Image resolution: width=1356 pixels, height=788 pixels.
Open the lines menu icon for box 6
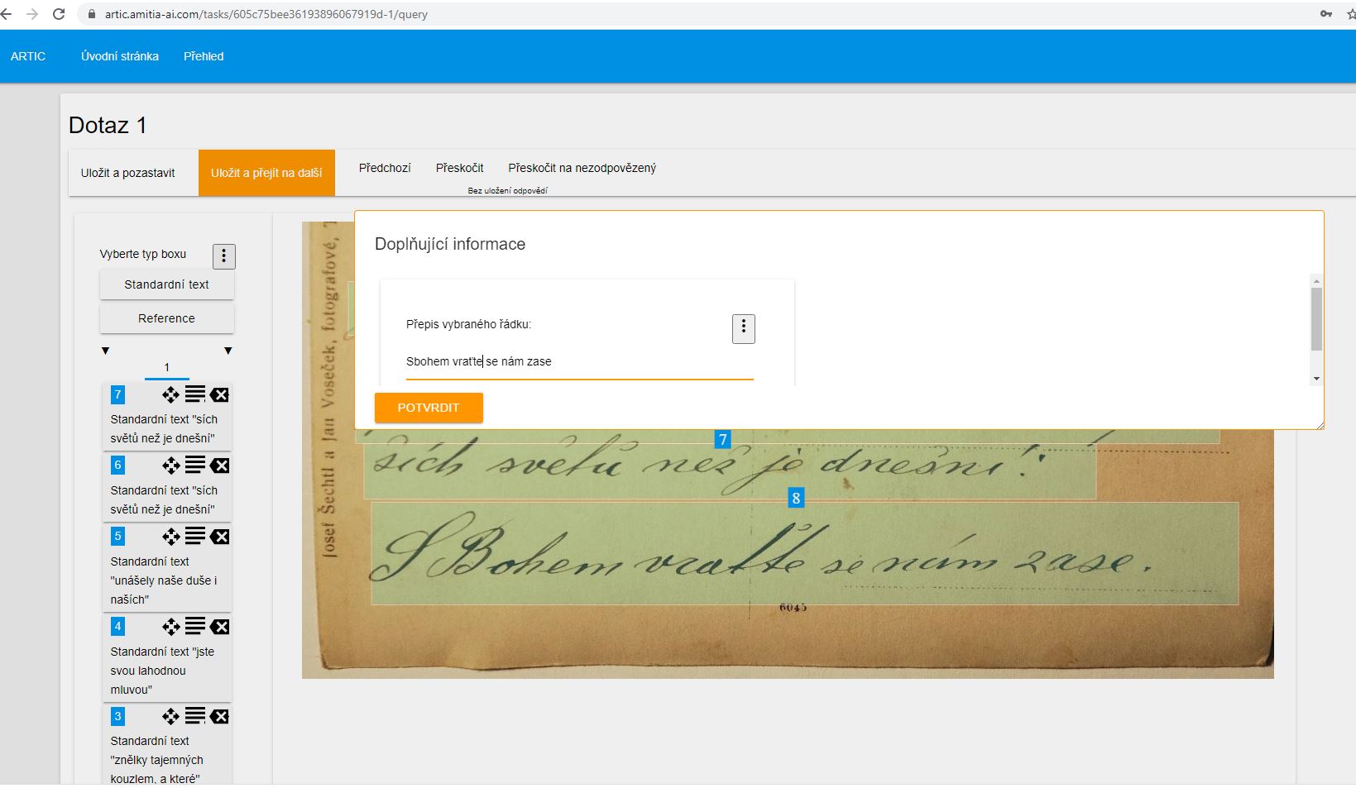(195, 465)
